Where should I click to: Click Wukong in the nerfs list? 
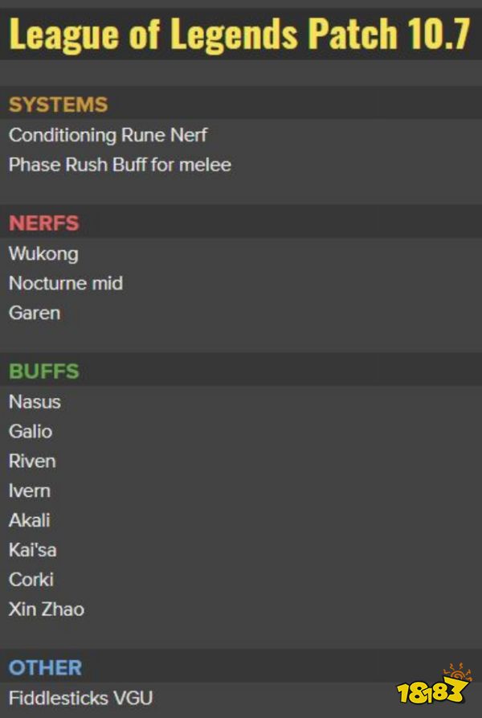pos(43,254)
